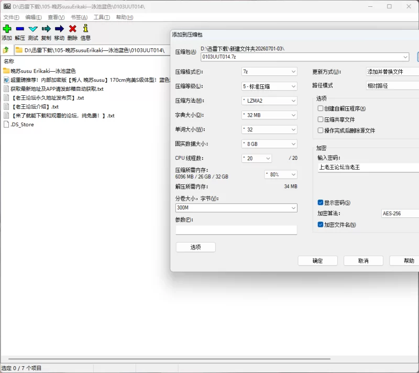The image size is (419, 373).
Task: Open the 更新方式 添加并替换文件 dropdown
Action: [392, 72]
